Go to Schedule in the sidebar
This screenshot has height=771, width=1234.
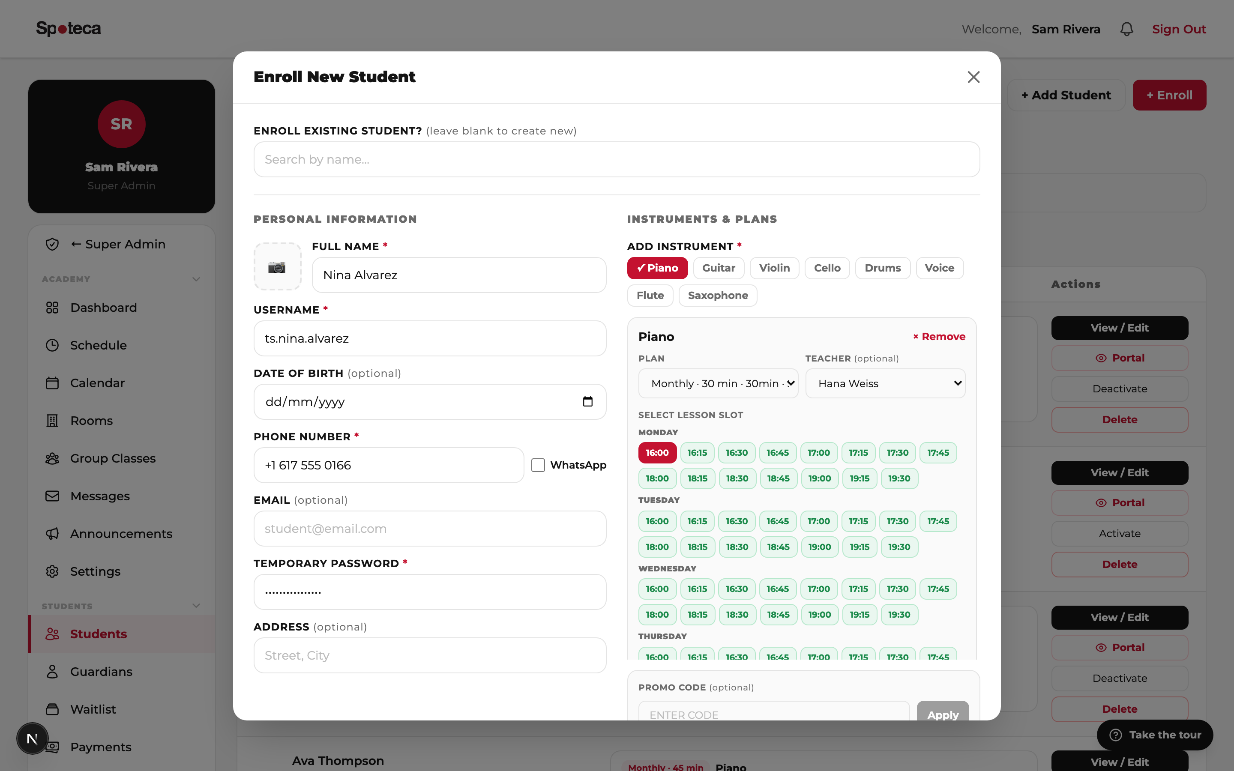click(121, 345)
